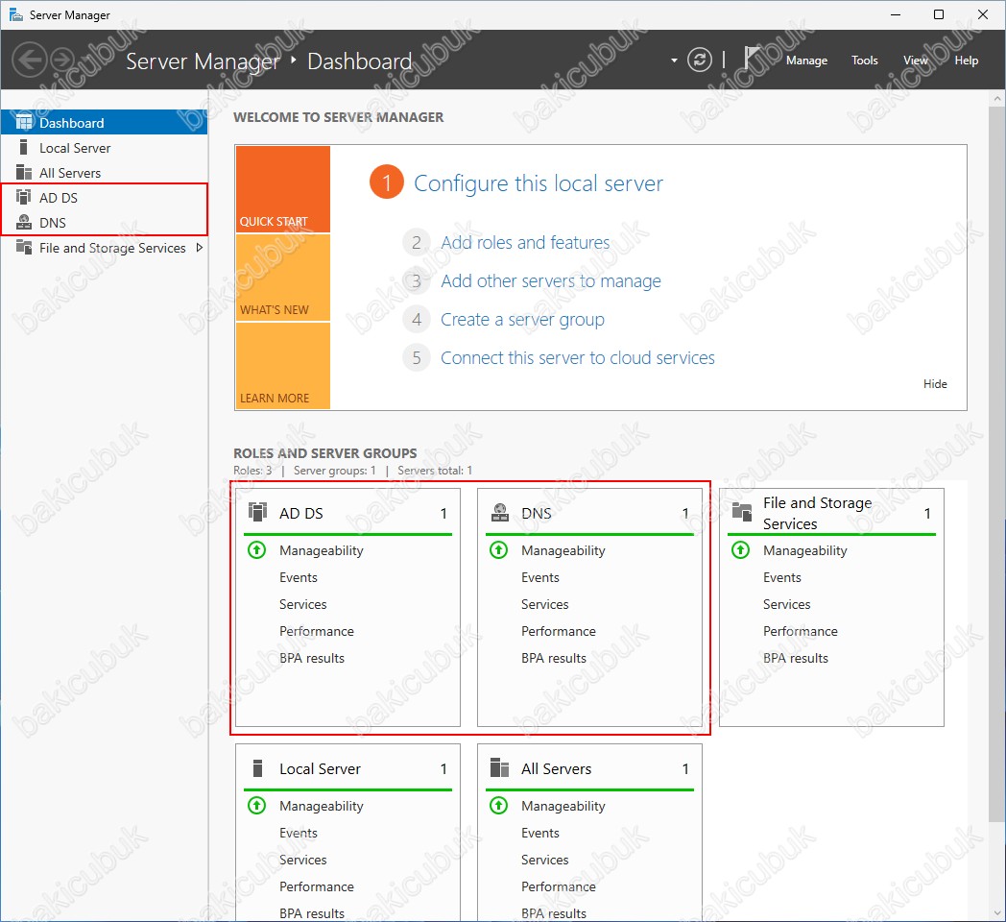Click the scrollbar down arrow
This screenshot has width=1006, height=922.
pyautogui.click(x=996, y=913)
